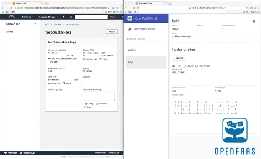Click the OpenFaaS Portal whale logo in the blue header
This screenshot has width=261, height=159.
pyautogui.click(x=130, y=18)
